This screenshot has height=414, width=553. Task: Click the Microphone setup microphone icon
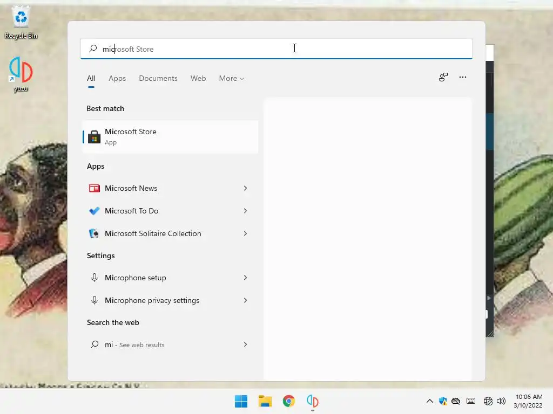click(94, 278)
